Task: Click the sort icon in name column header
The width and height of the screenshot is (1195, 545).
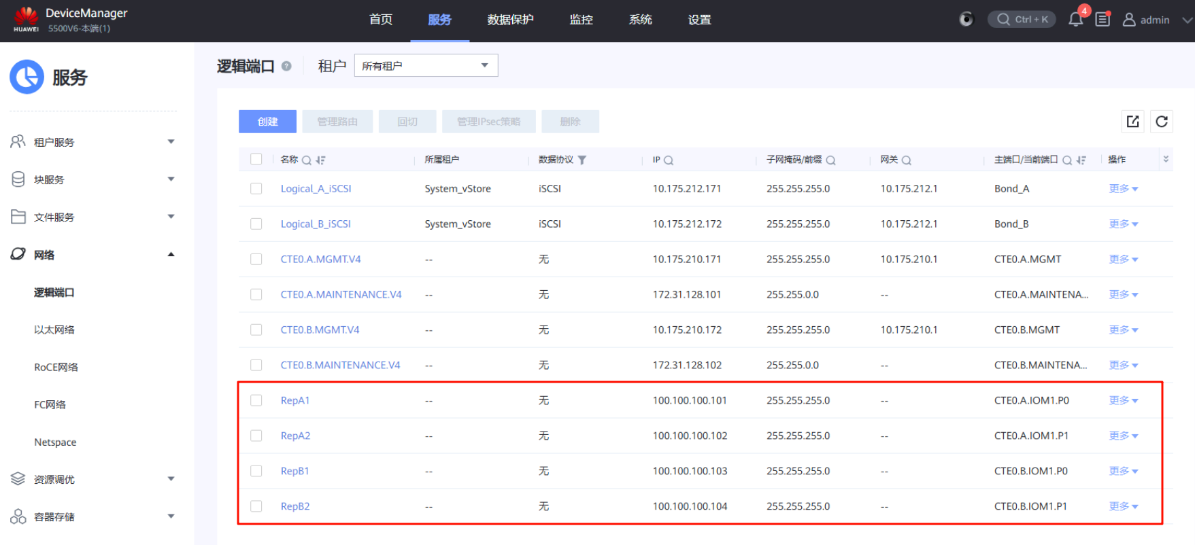Action: click(320, 160)
